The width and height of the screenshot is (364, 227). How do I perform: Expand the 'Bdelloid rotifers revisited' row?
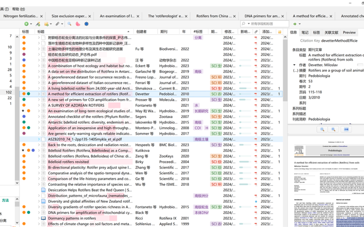39,162
